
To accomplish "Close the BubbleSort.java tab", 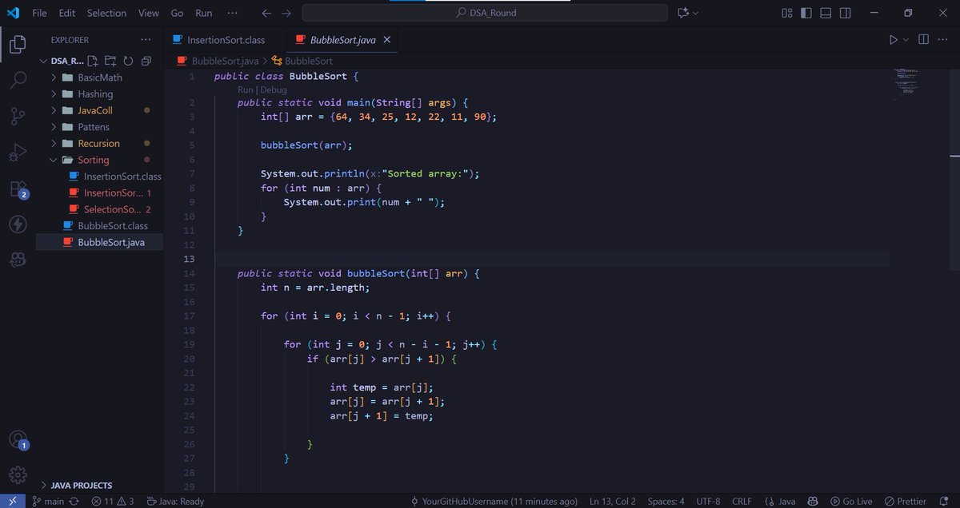I will 387,39.
